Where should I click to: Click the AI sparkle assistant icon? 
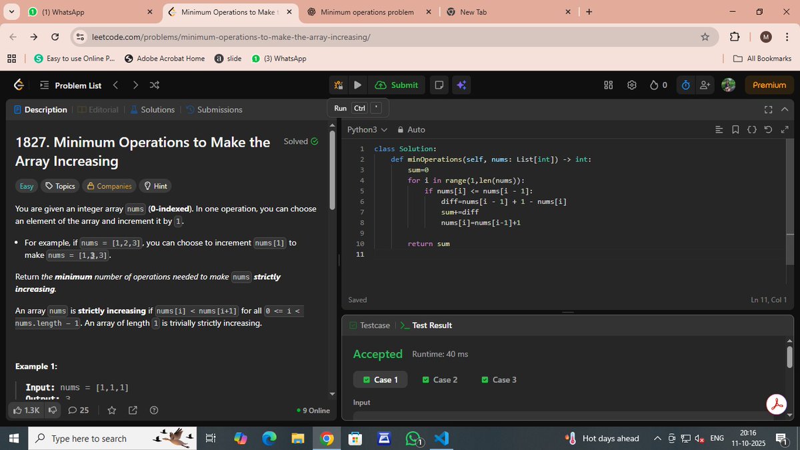[461, 85]
